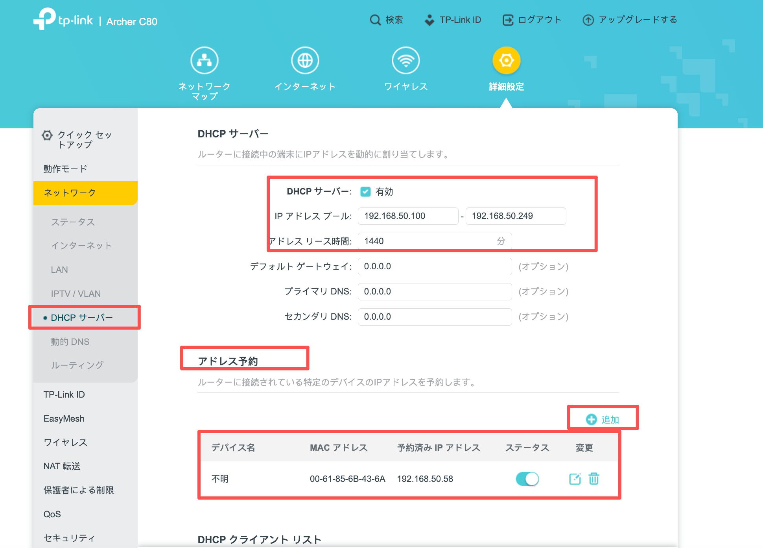The height and width of the screenshot is (548, 763).
Task: Click the 予約済み IP アドレス column header
Action: (439, 448)
